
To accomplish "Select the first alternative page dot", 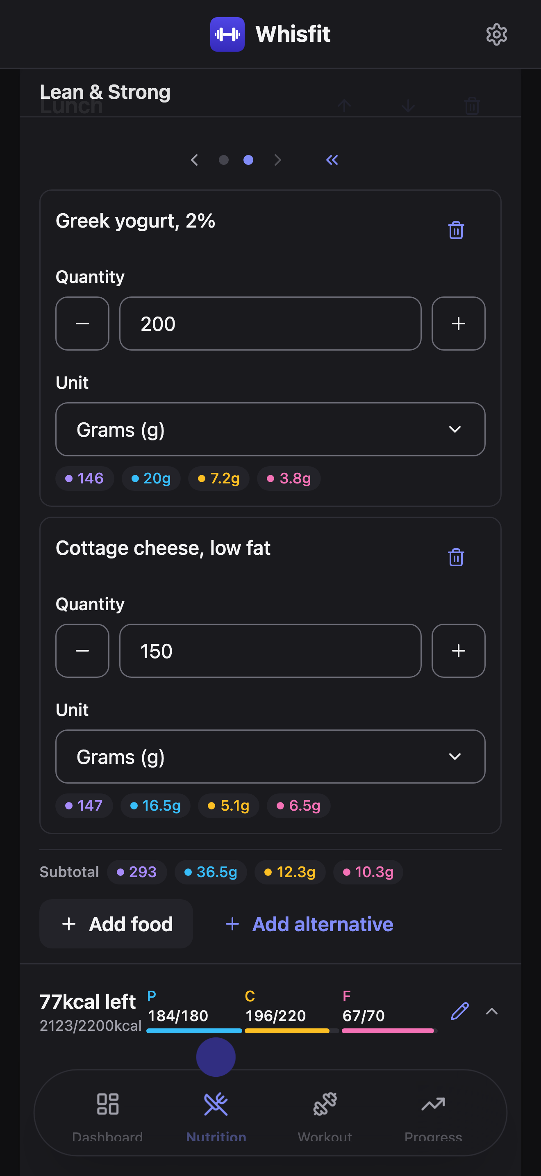I will (x=223, y=160).
